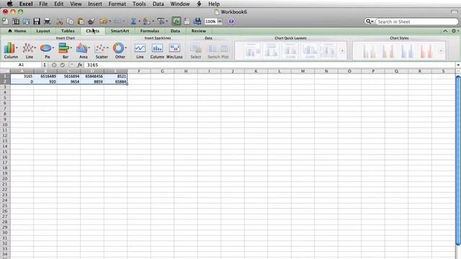This screenshot has height=259, width=461.
Task: Open the Undo history dropdown arrow
Action: coord(110,21)
